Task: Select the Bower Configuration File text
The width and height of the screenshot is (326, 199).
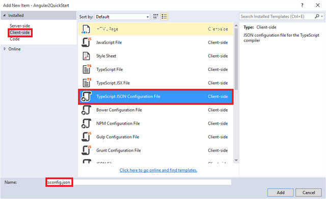Action: click(119, 110)
